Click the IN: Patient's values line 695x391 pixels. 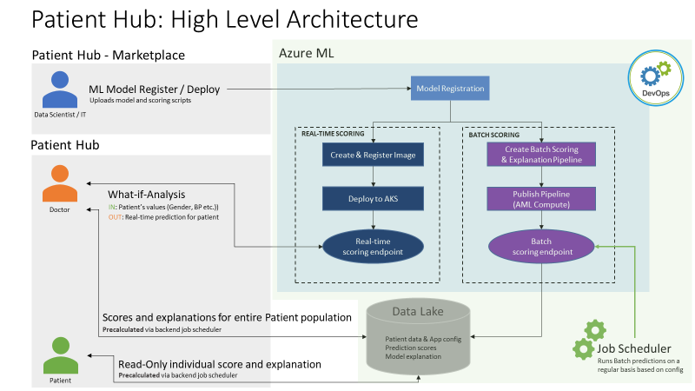coord(163,207)
